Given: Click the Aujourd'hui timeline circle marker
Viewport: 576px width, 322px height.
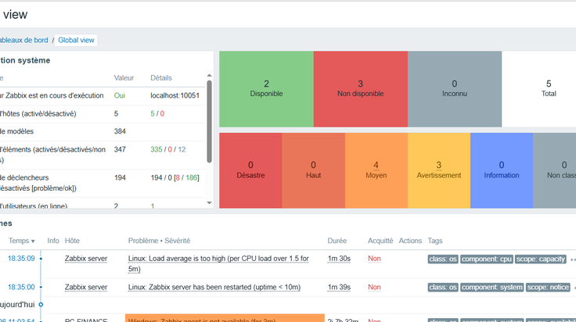Looking at the screenshot, I should pyautogui.click(x=41, y=304).
